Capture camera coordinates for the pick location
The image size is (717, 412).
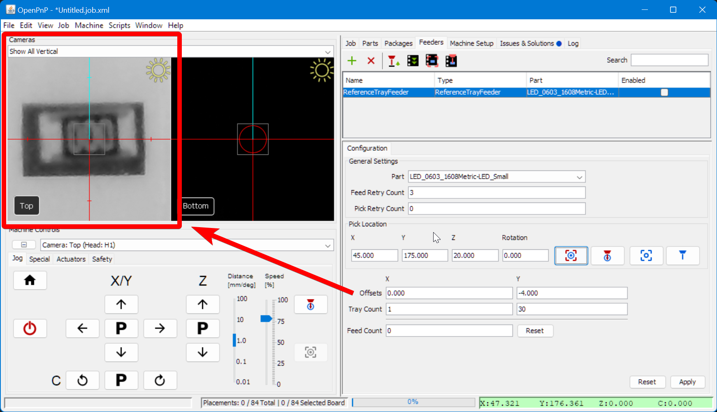(571, 255)
